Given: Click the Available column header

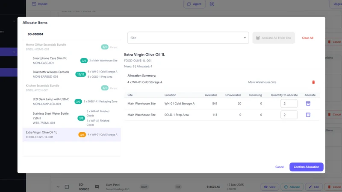Looking at the screenshot, I should coord(211,95).
